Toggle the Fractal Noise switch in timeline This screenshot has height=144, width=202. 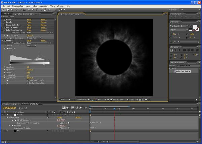point(48,117)
